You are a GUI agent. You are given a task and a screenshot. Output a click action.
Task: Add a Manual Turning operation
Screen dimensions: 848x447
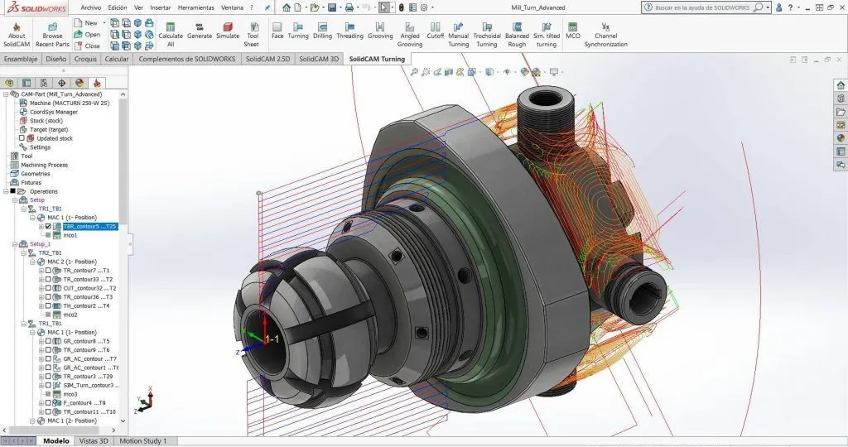[x=458, y=35]
